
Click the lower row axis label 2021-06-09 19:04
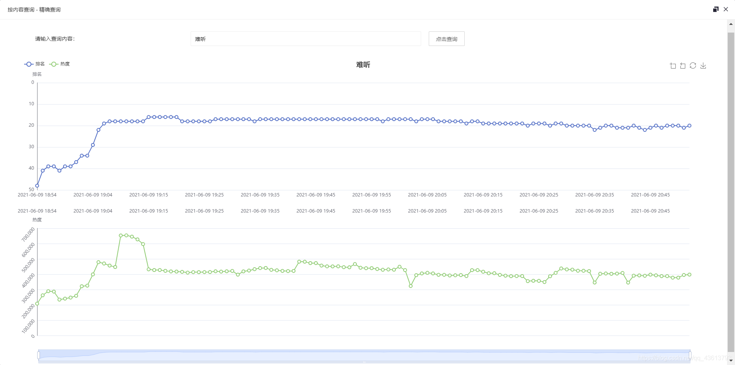(x=93, y=211)
